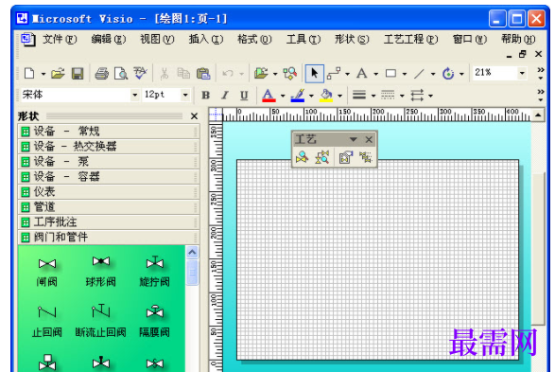Open the Connector tool dropdown arrow

click(348, 74)
